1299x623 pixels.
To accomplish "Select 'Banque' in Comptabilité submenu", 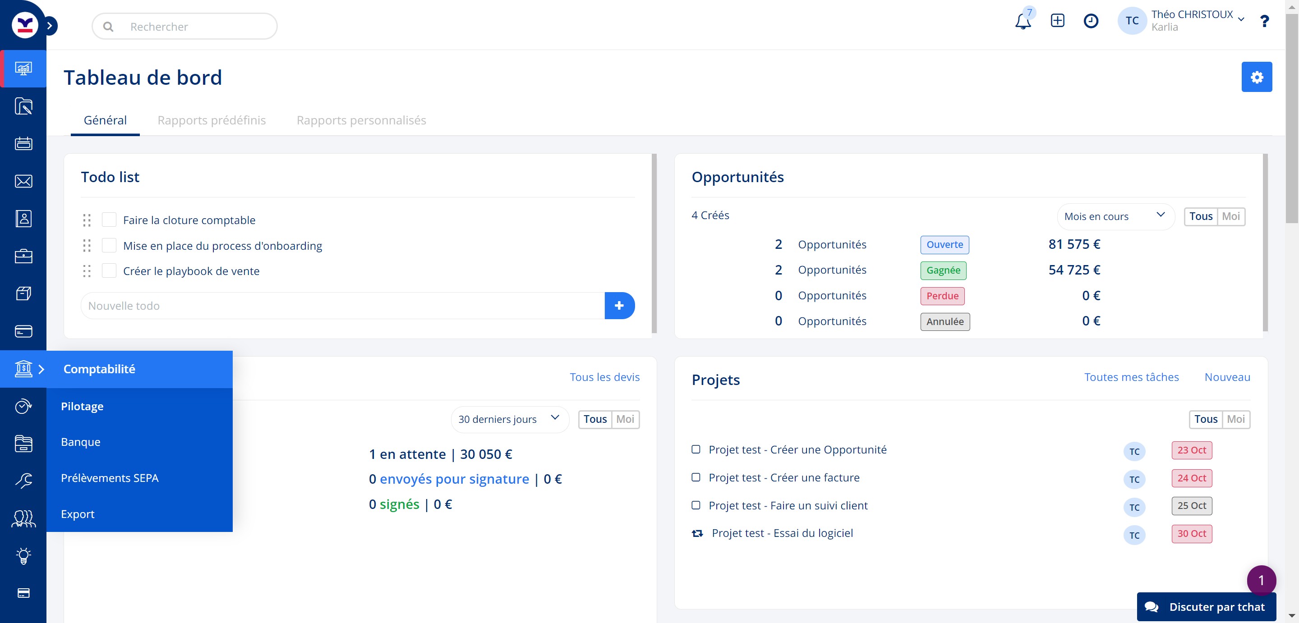I will [x=81, y=441].
